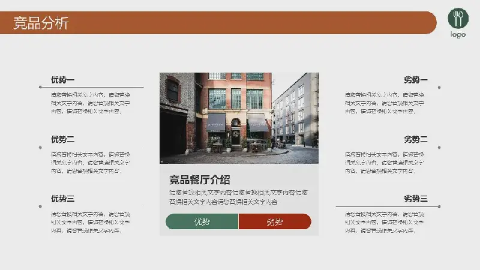
Task: Click the 'logo' text under the icon
Action: click(458, 35)
